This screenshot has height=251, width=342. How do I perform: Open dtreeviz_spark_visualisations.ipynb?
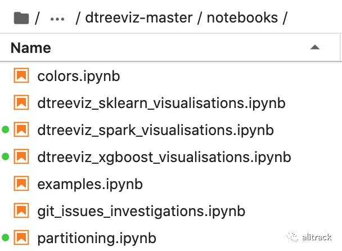coord(155,131)
